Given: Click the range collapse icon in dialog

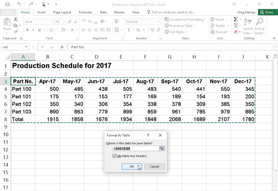Looking at the screenshot, I should tap(162, 149).
